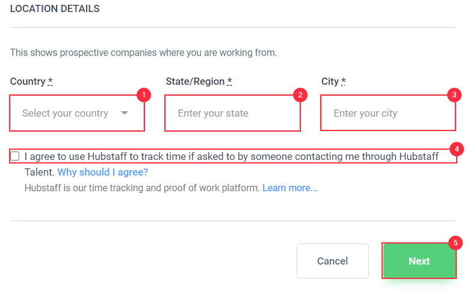Click red marker number 3

[x=454, y=95]
